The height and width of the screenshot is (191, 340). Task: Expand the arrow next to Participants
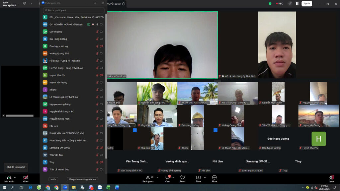[157, 177]
